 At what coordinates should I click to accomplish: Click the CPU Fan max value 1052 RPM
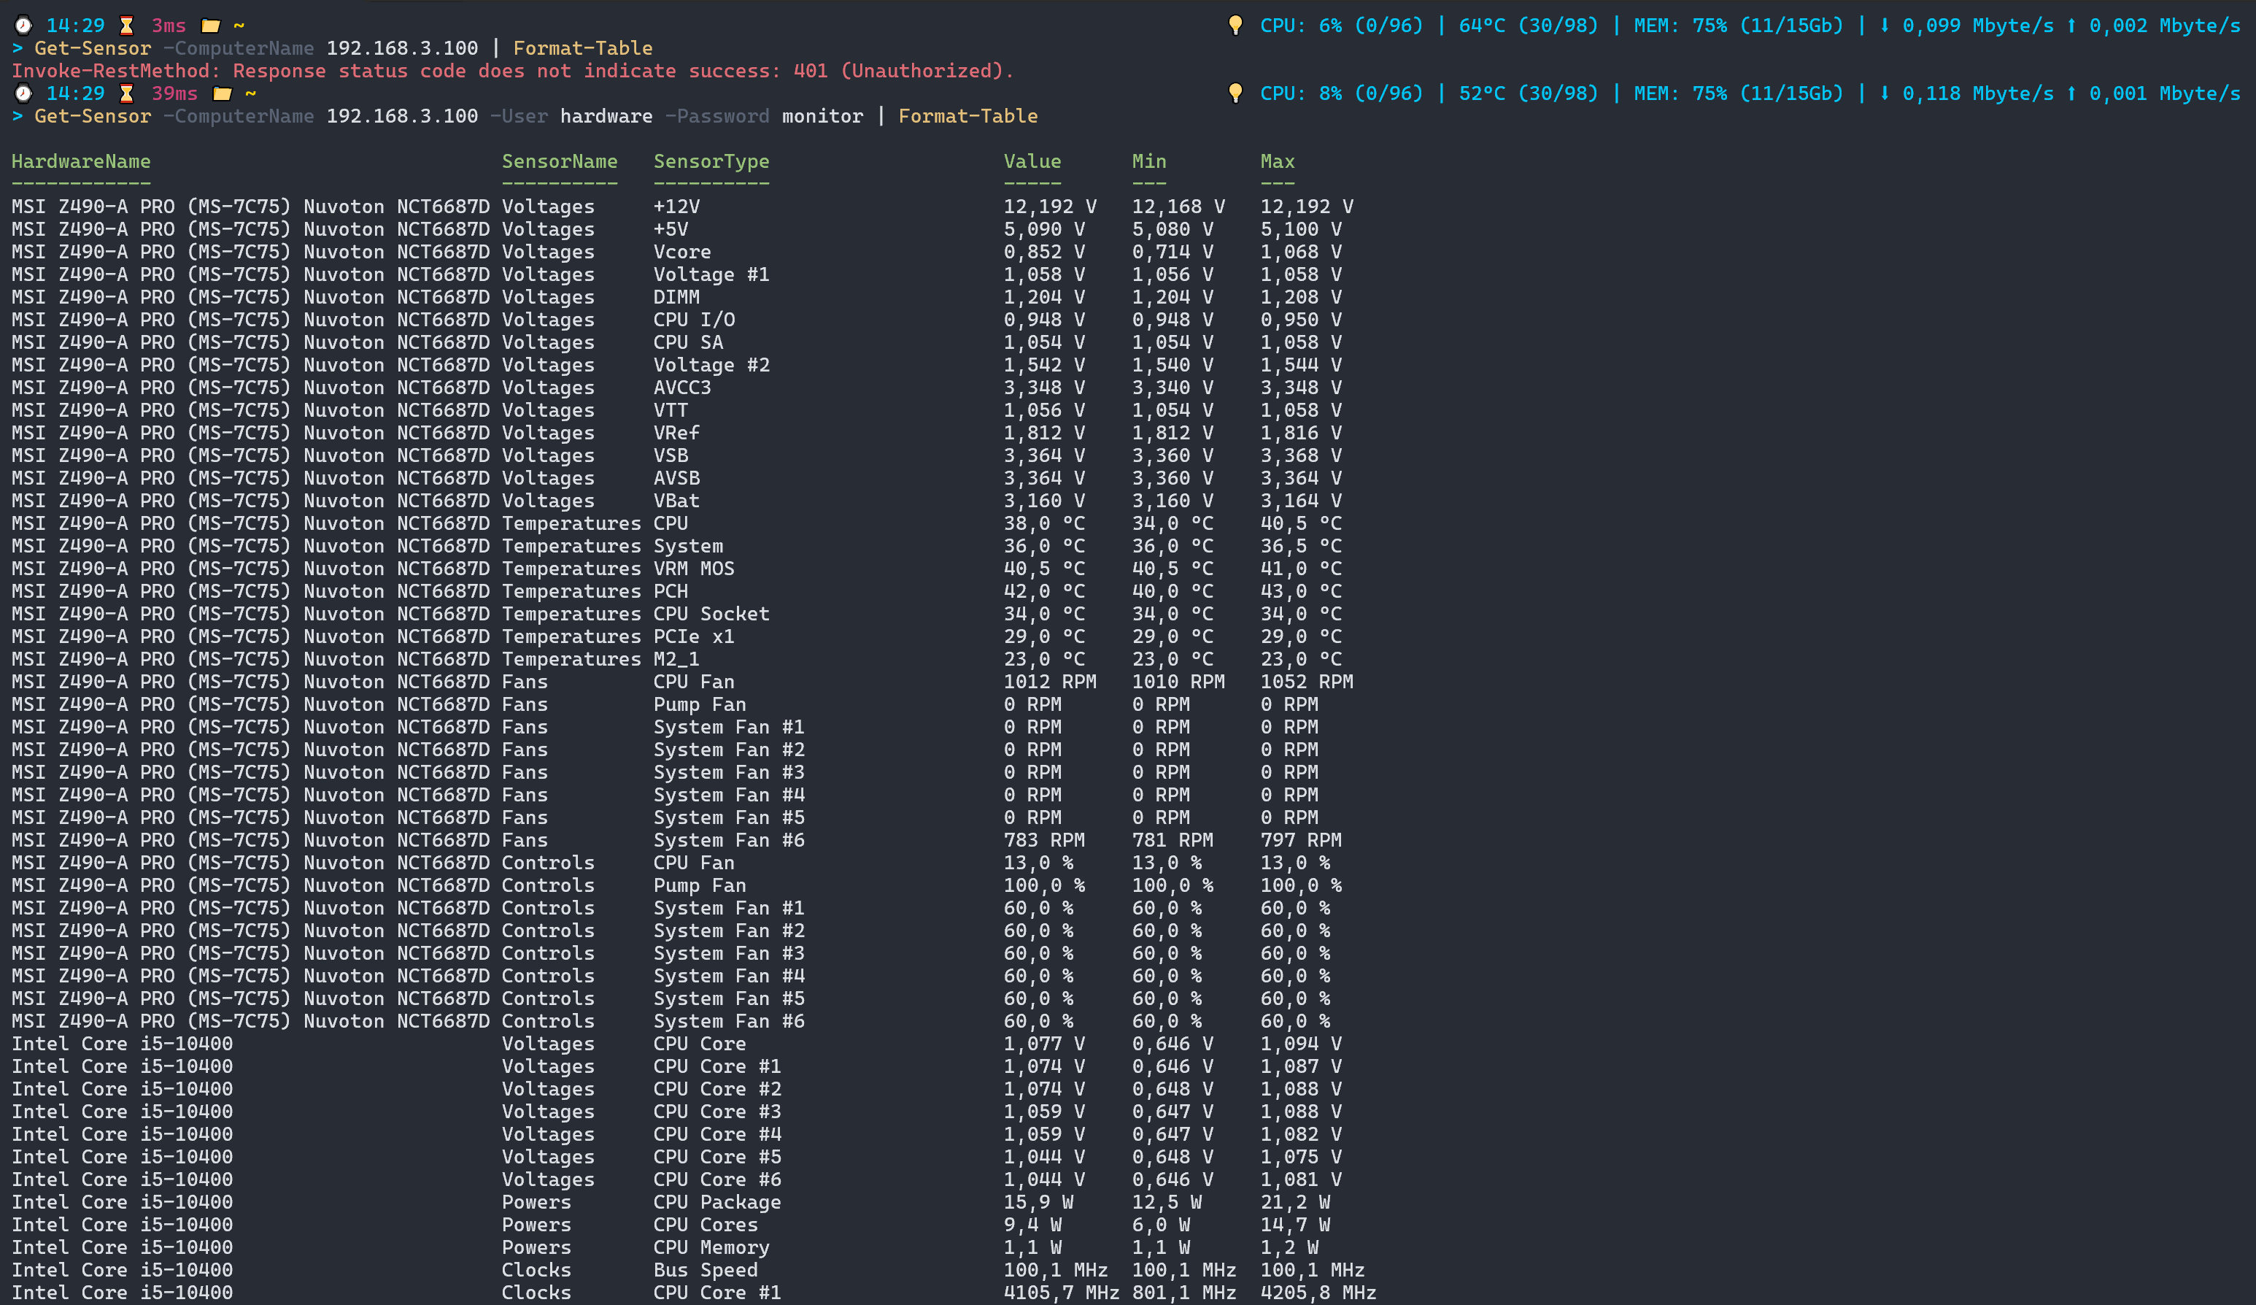point(1306,682)
